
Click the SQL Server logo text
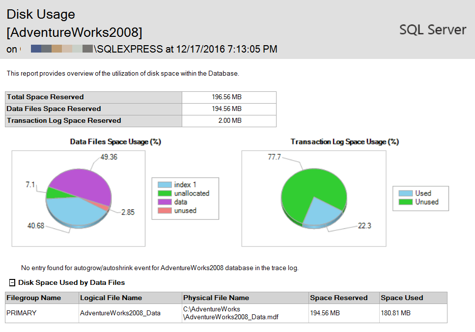433,29
